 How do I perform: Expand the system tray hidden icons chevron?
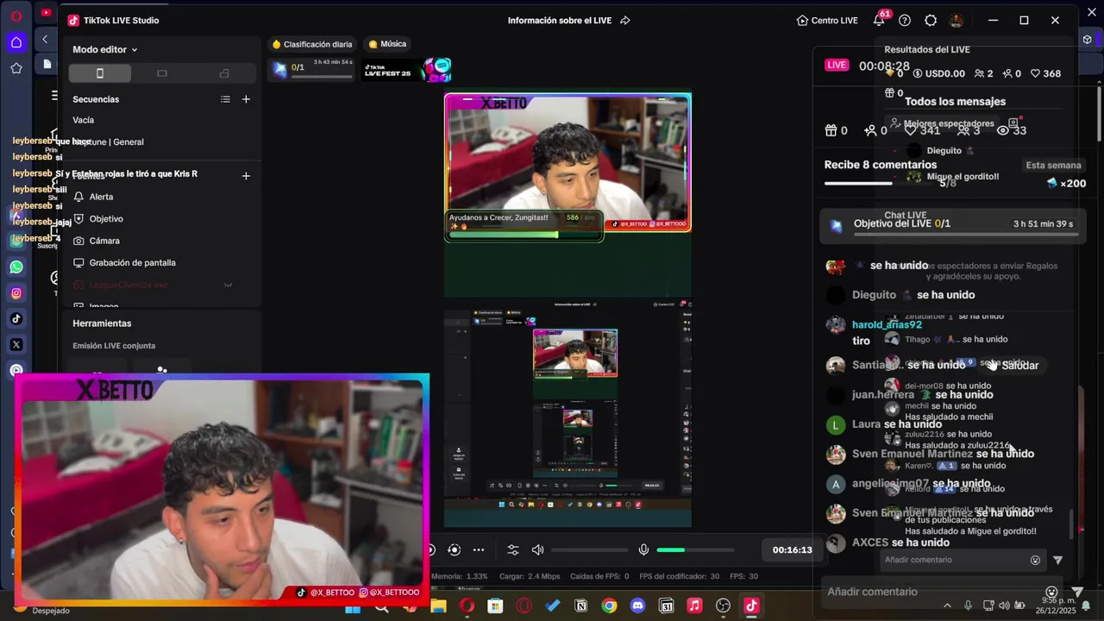pos(947,606)
